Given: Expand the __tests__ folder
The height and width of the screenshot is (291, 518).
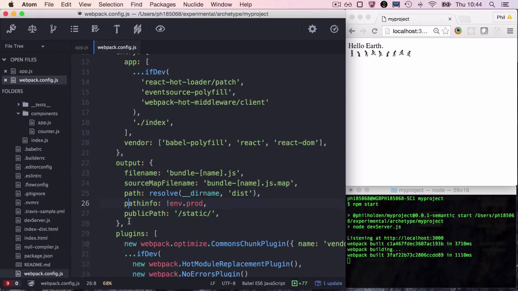Looking at the screenshot, I should click(x=18, y=105).
